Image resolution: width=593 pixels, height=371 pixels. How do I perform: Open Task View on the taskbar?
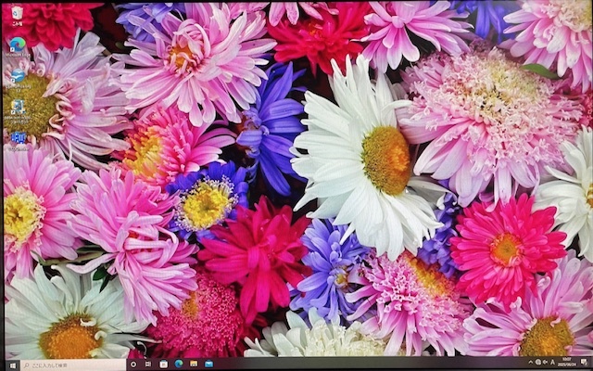[148, 365]
